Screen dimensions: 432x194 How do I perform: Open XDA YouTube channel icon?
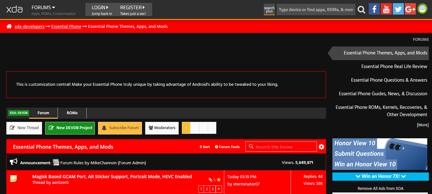tap(386, 9)
